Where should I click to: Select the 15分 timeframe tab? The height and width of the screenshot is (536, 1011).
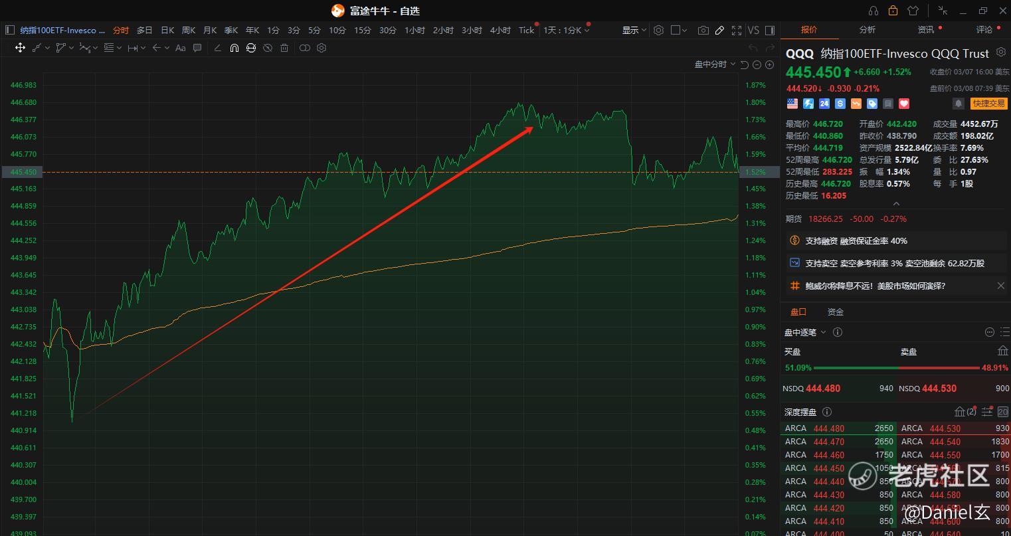(x=363, y=30)
